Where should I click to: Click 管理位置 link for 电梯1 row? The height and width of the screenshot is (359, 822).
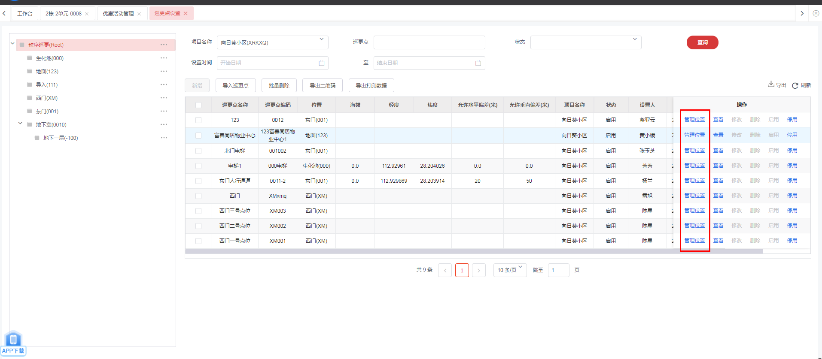coord(694,166)
